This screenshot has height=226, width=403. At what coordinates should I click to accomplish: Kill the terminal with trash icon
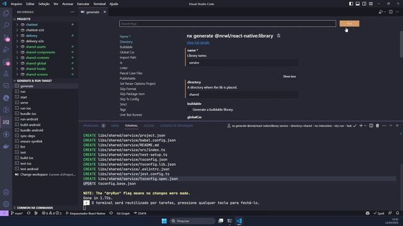(x=377, y=126)
